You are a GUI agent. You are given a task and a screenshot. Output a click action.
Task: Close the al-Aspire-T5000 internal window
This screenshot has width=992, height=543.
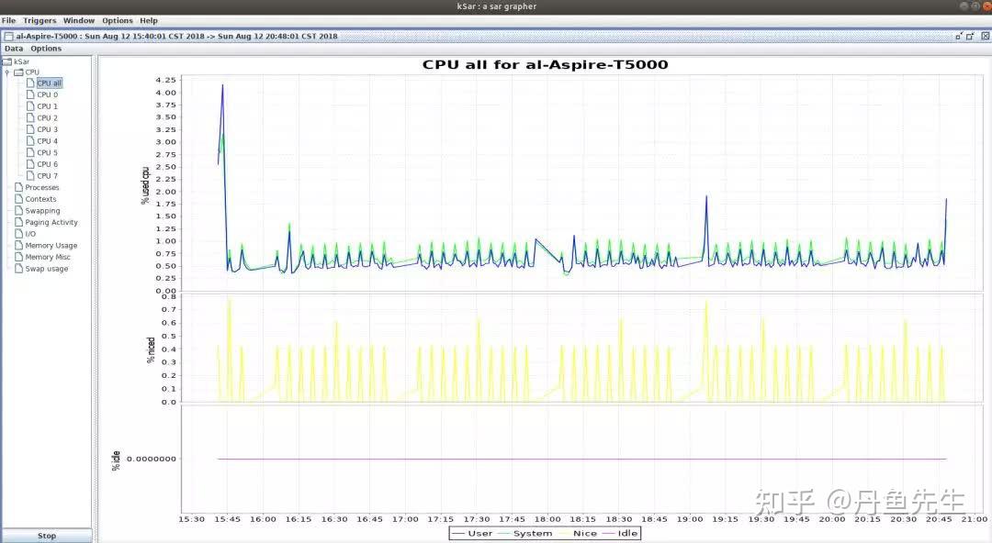pos(985,36)
